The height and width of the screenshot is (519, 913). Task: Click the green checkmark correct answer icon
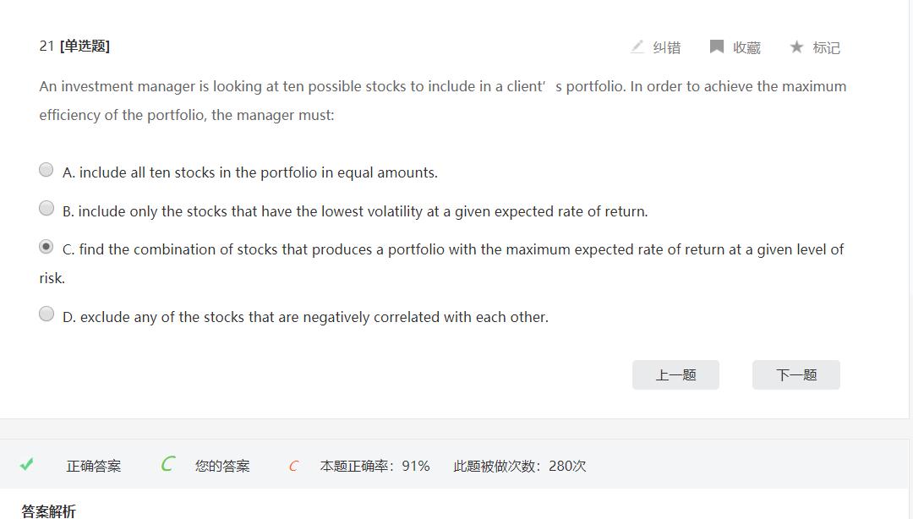point(27,464)
